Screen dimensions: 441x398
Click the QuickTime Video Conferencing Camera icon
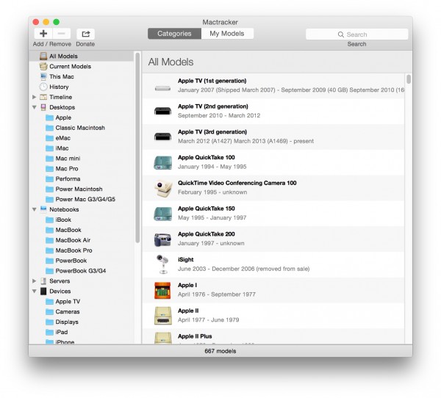pos(163,188)
